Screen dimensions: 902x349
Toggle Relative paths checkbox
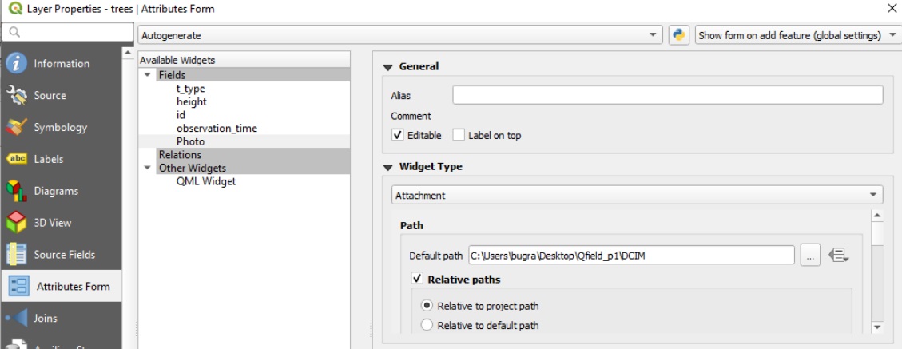click(417, 280)
